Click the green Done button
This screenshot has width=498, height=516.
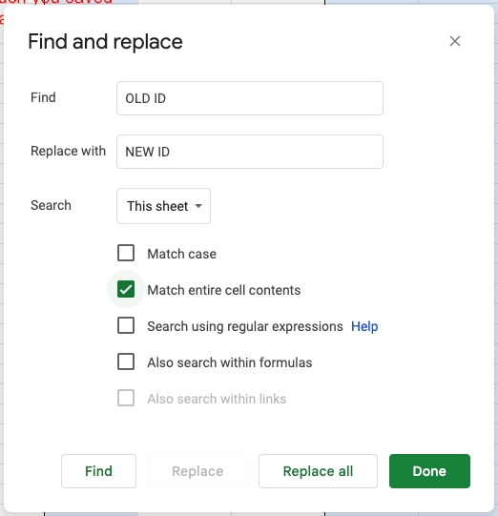pos(429,471)
